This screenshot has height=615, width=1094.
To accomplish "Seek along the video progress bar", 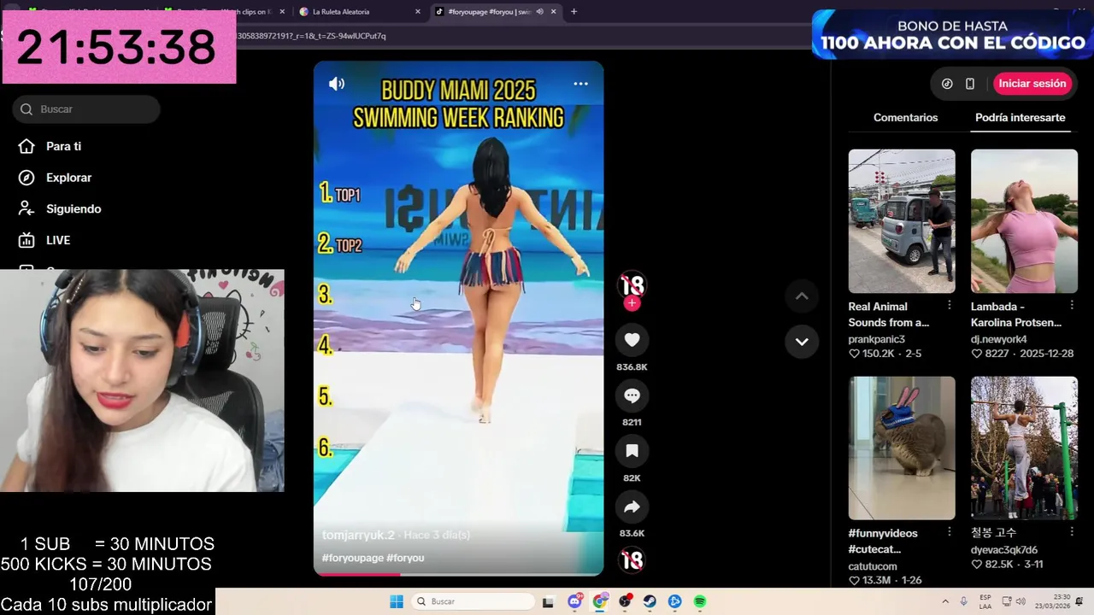I will (458, 574).
